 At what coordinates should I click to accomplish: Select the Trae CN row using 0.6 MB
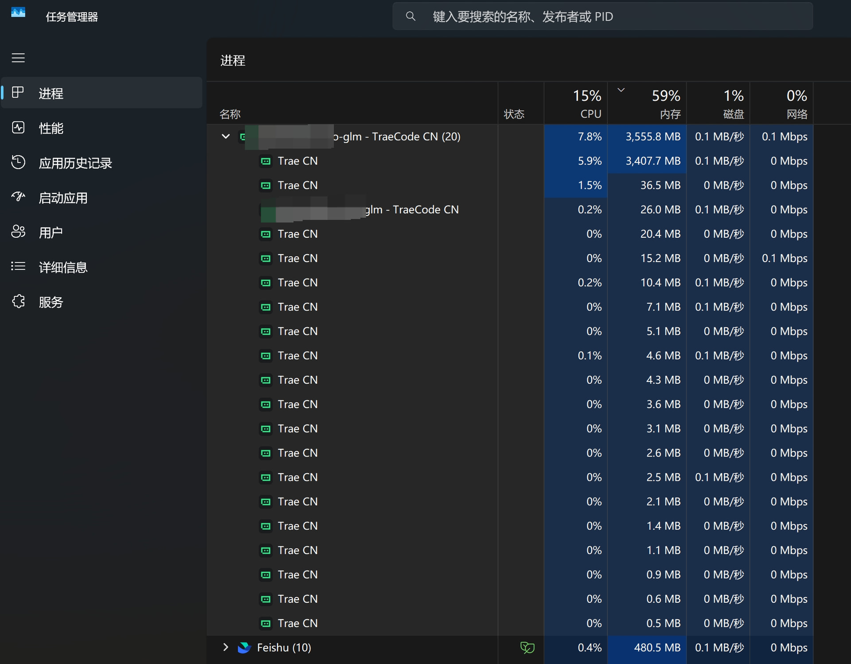pos(510,599)
